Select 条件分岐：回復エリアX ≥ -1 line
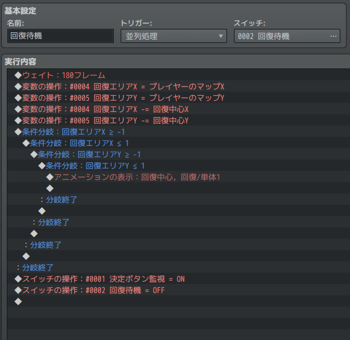The width and height of the screenshot is (350, 340). [178, 132]
